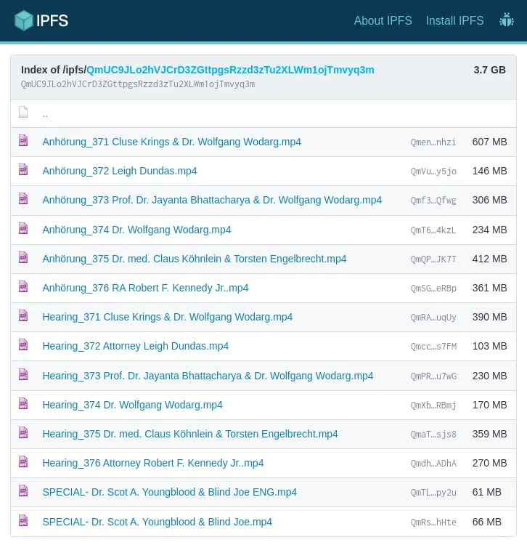The image size is (527, 553).
Task: Click video icon beside SPECIAL Youngblood ENG file
Action: pos(23,491)
